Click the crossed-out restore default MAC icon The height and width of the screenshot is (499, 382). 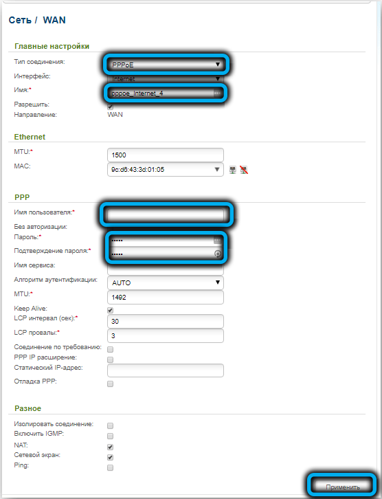coord(244,170)
